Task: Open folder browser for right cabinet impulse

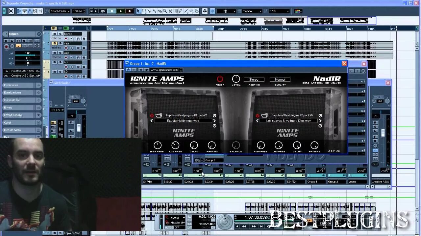Action: click(x=264, y=115)
